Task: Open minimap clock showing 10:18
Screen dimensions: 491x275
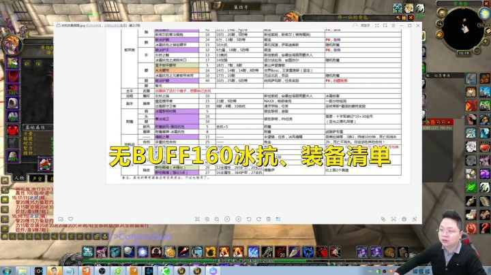Action: pos(464,53)
